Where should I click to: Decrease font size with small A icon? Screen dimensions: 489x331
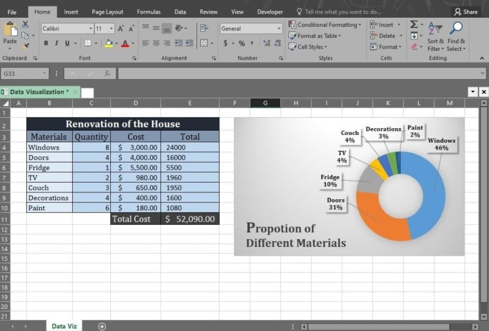click(x=132, y=29)
